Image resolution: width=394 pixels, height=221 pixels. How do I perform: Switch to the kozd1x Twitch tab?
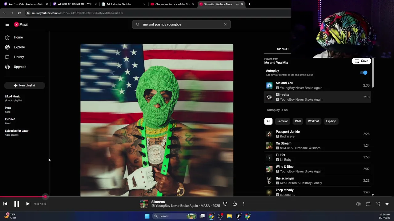pos(26,4)
